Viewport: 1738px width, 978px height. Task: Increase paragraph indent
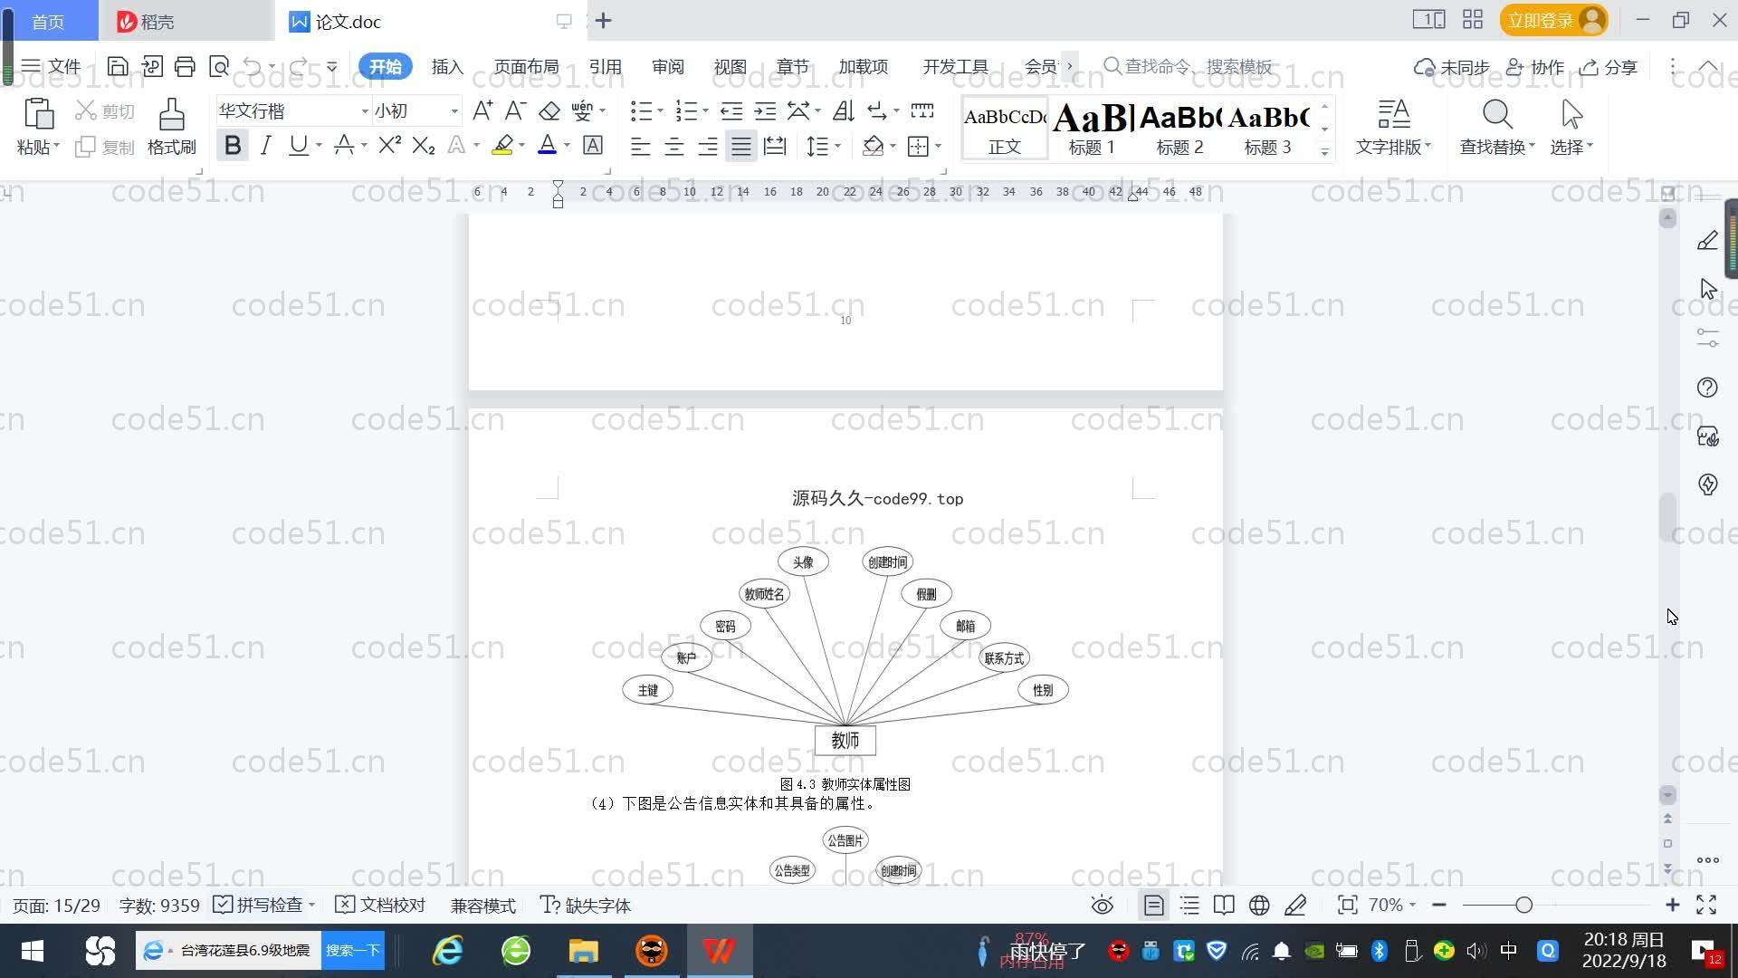[x=765, y=110]
